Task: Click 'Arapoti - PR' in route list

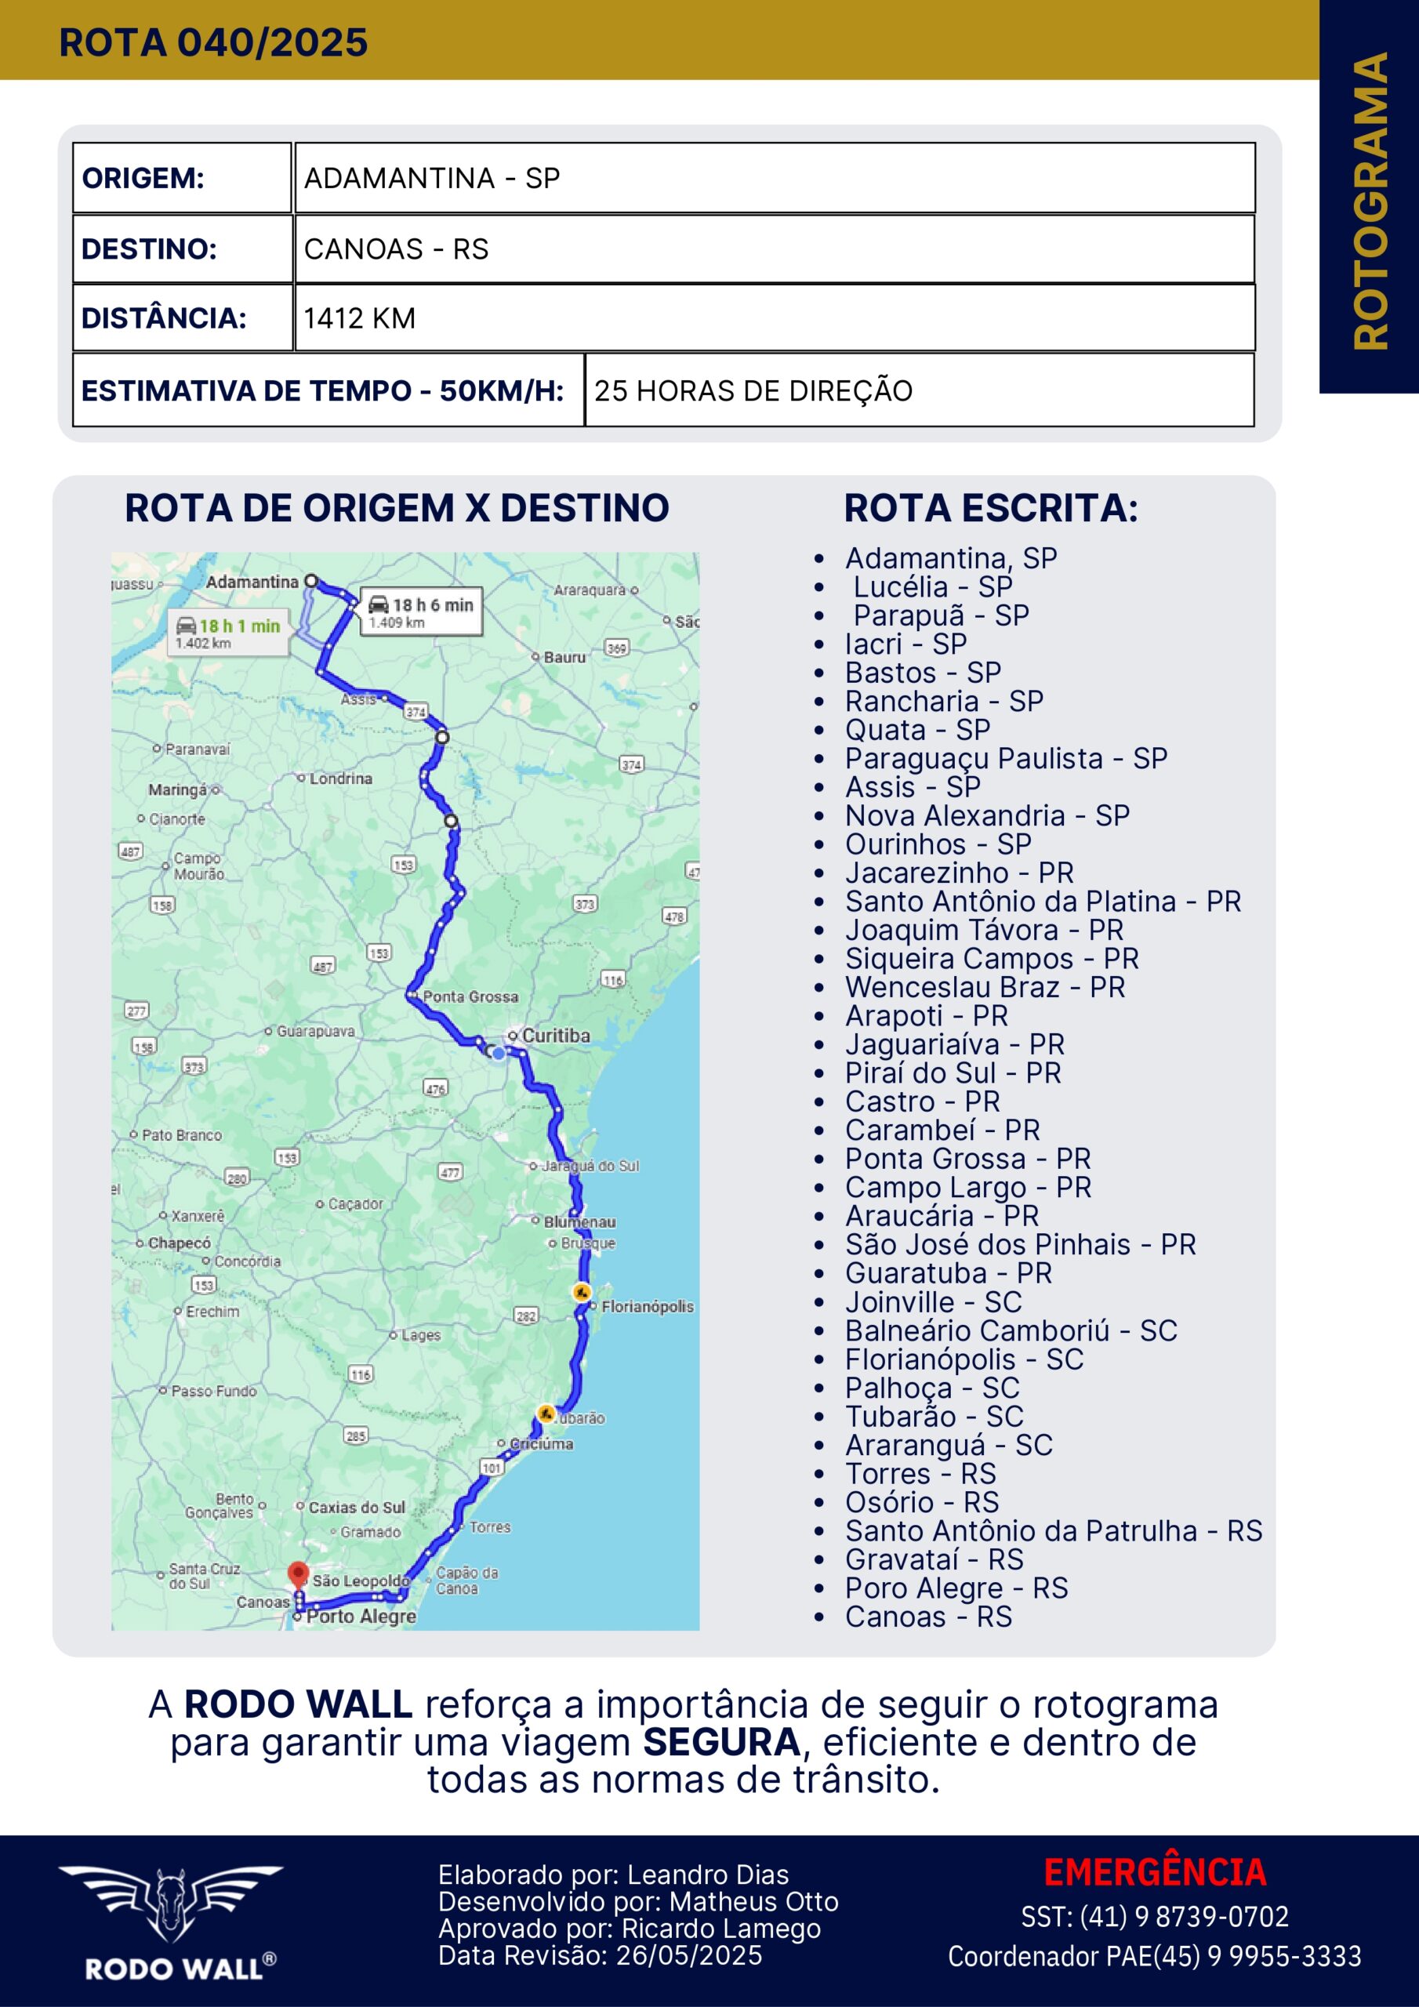Action: point(927,1016)
